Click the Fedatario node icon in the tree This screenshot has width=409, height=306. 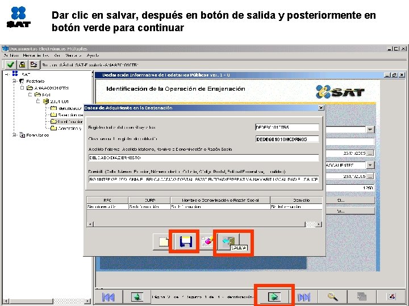(x=22, y=81)
